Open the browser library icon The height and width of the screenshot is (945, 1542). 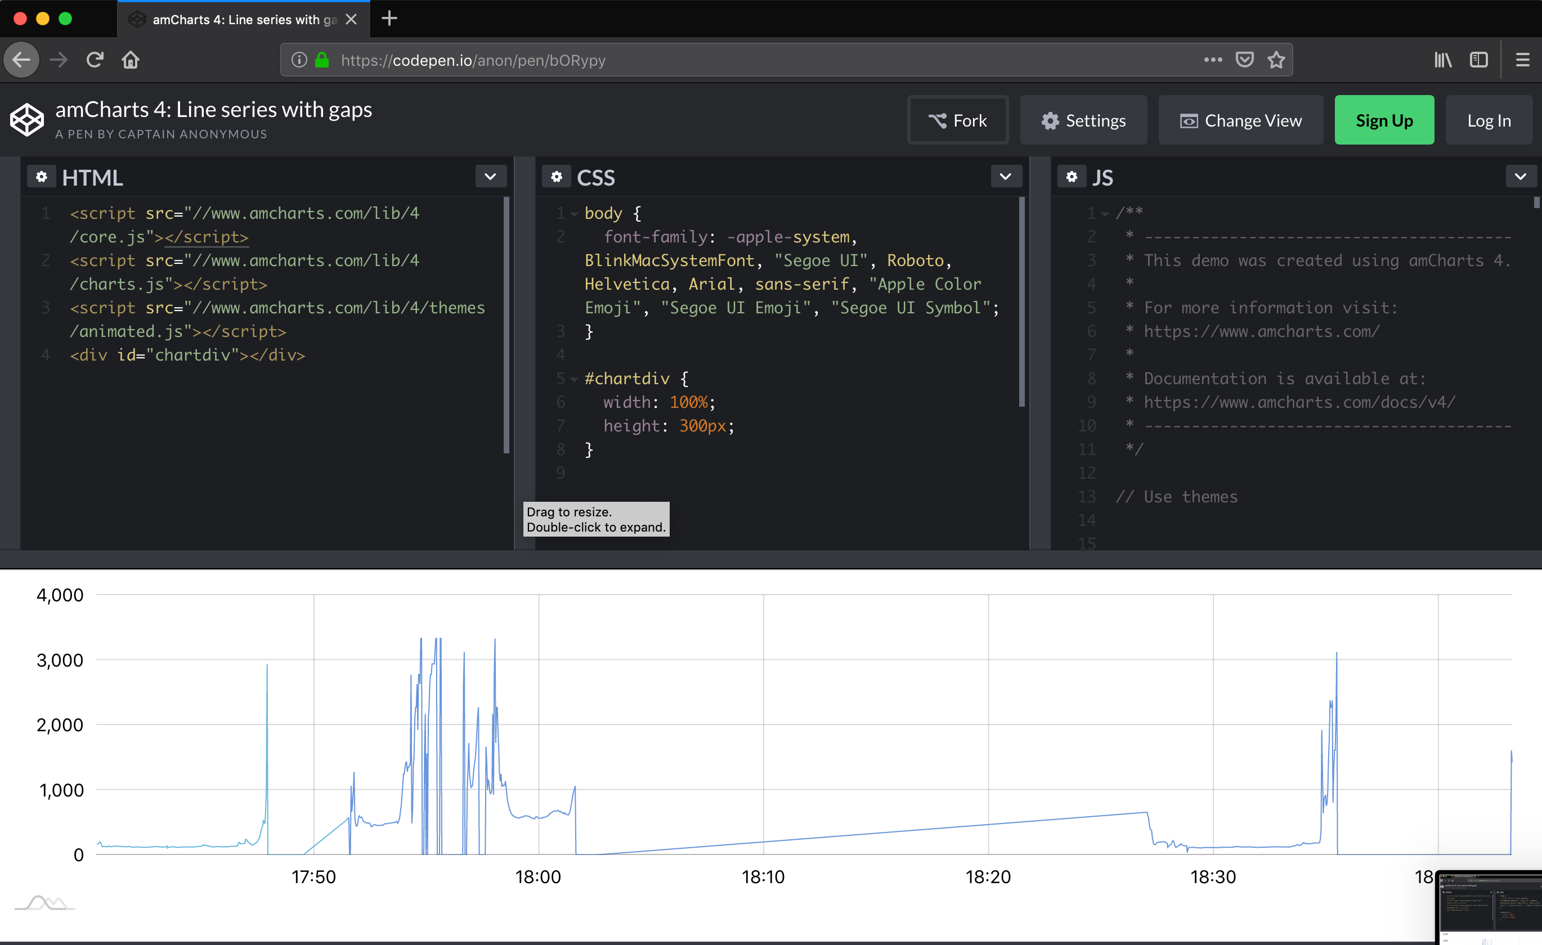[x=1443, y=60]
